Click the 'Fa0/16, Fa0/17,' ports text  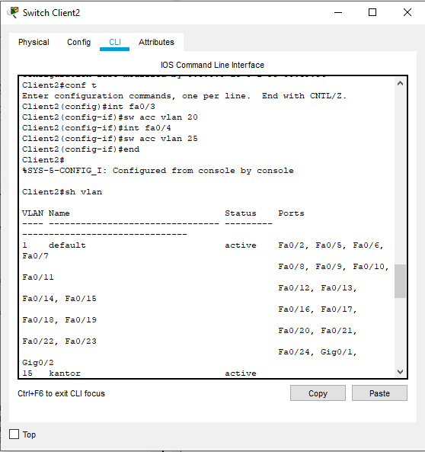[318, 309]
